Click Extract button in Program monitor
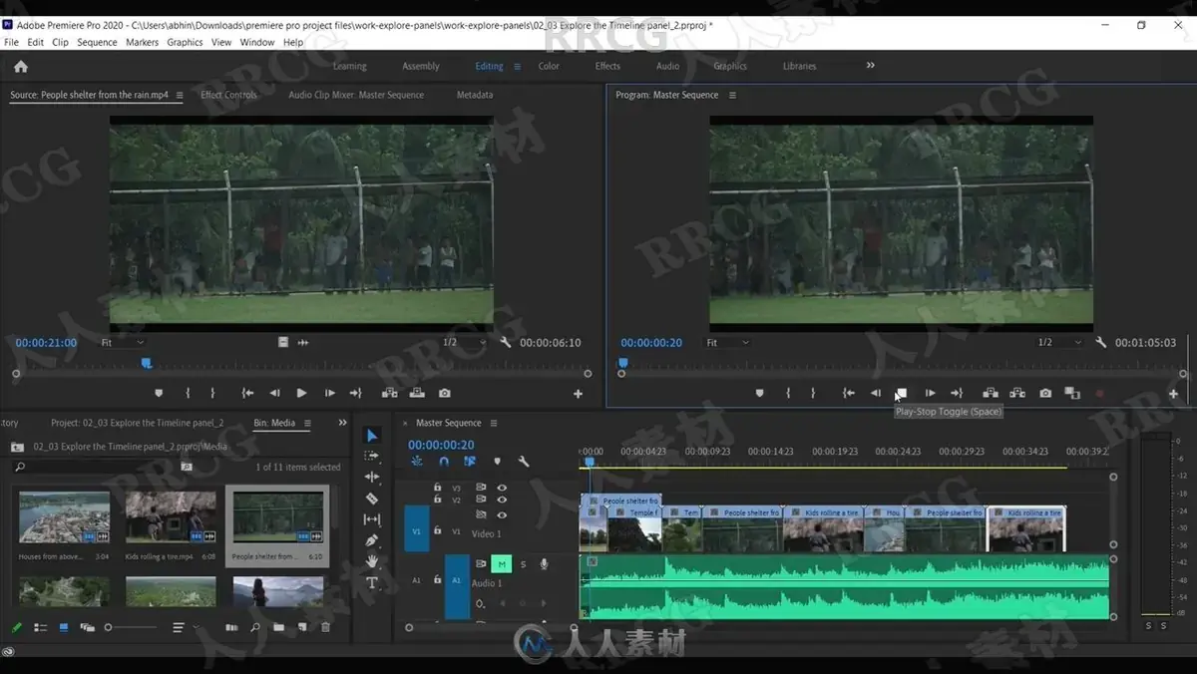This screenshot has width=1197, height=674. (x=1017, y=393)
